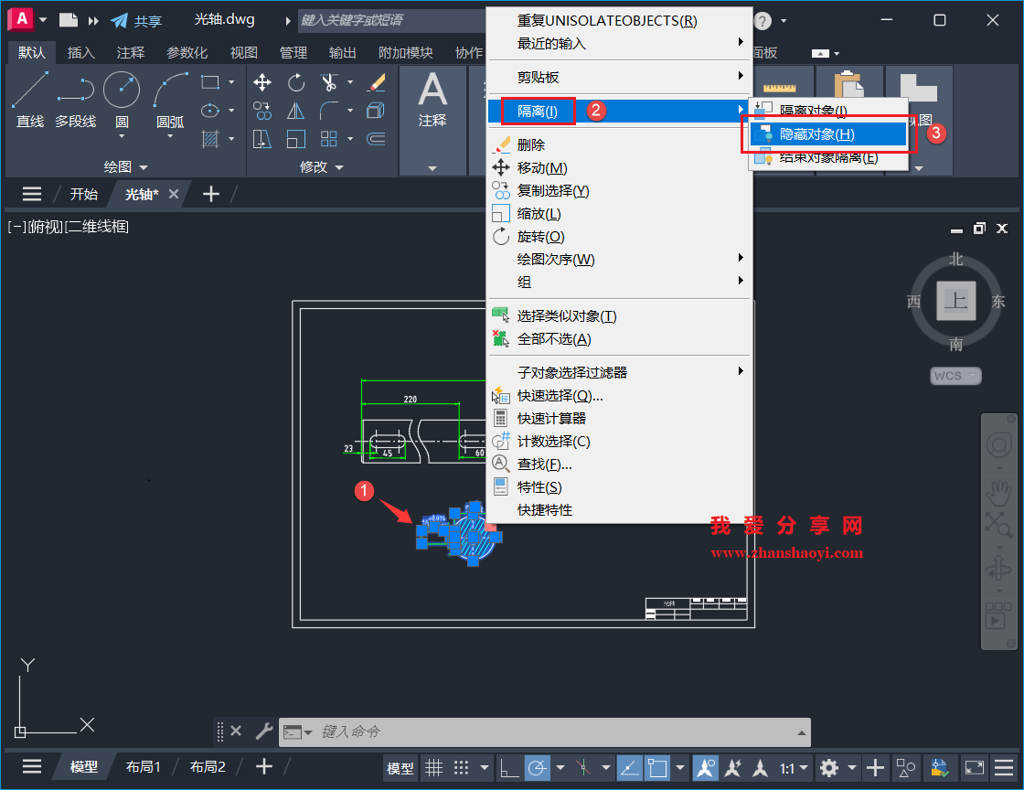Click the Erase tool in the Modify panel
1024x790 pixels.
(x=377, y=82)
